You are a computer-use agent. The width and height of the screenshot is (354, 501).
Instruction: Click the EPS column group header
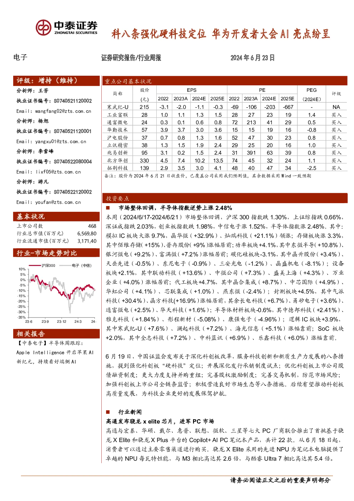point(192,90)
